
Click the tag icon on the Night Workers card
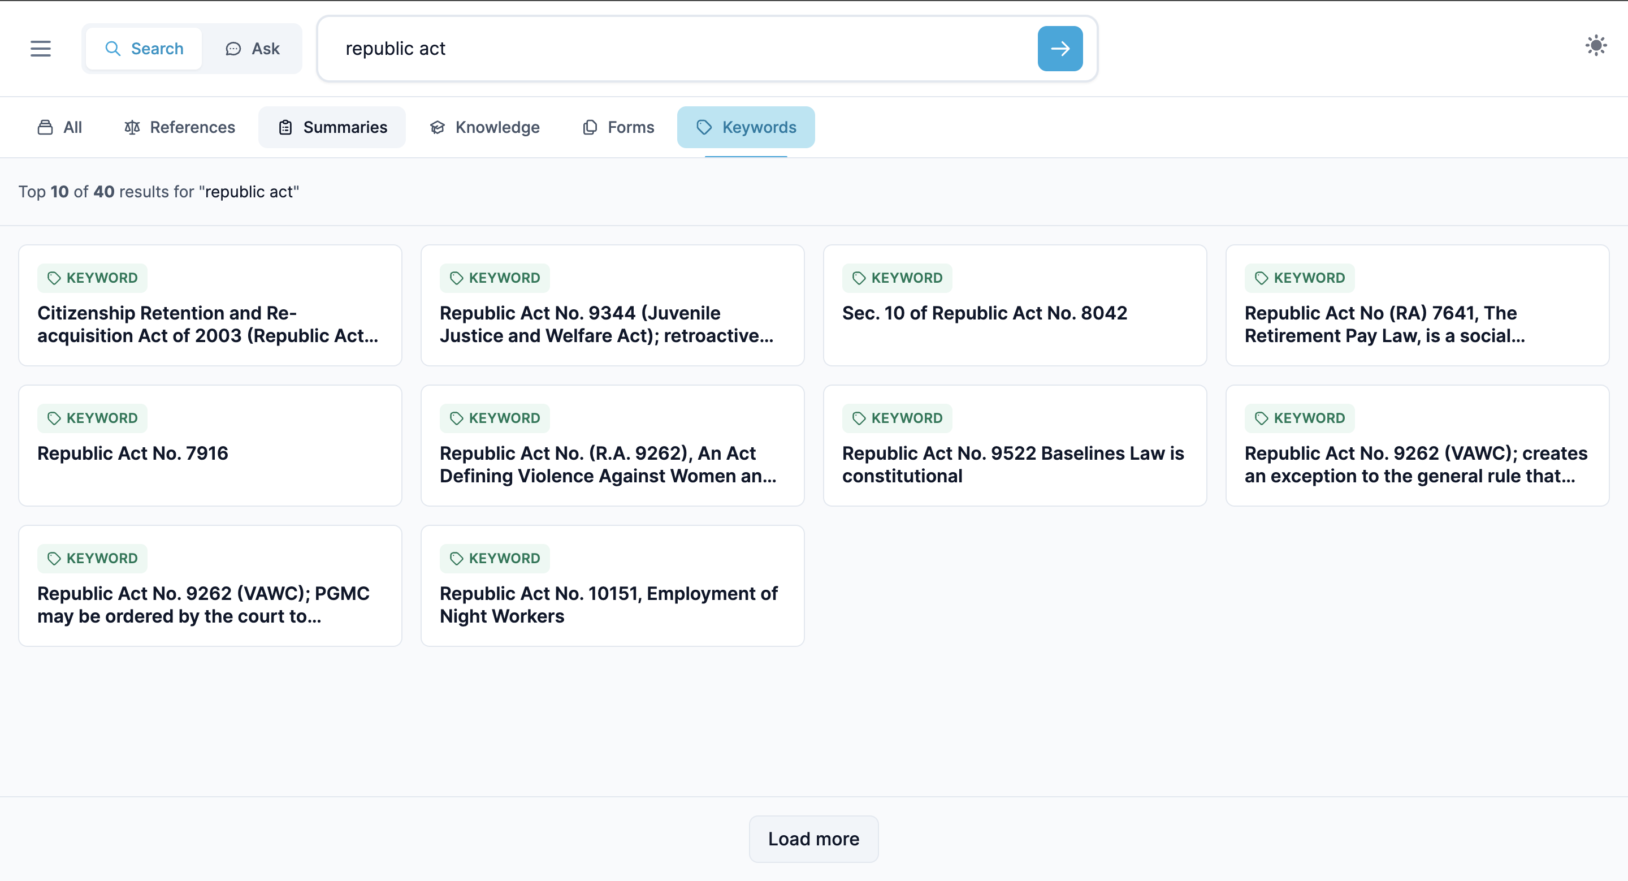pos(456,559)
